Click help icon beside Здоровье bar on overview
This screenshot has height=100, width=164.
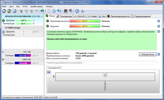coord(159,26)
